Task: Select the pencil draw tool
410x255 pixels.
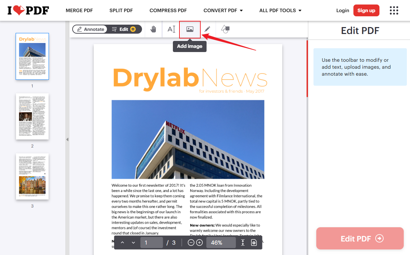Action: pyautogui.click(x=207, y=29)
